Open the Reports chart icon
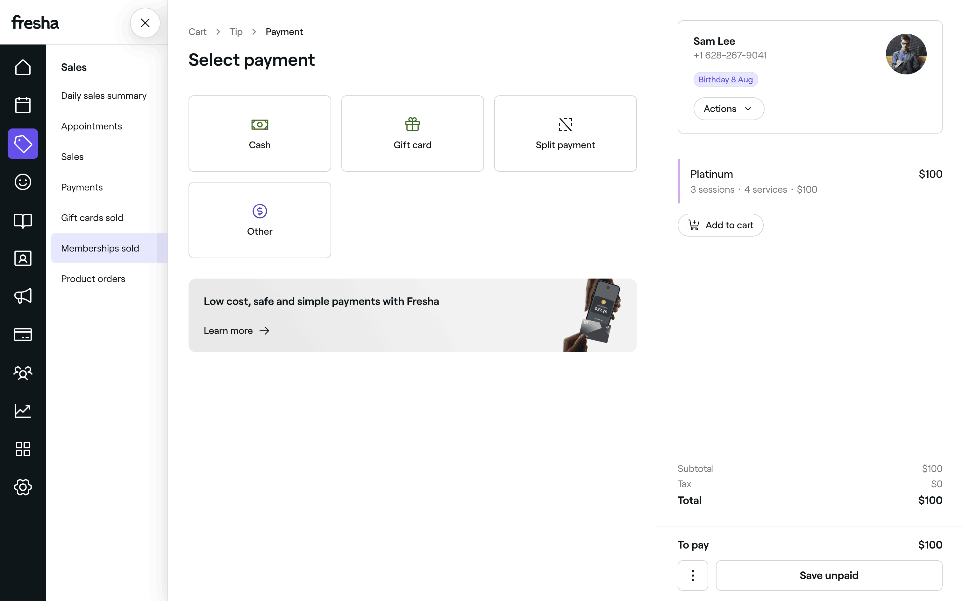 [x=23, y=411]
